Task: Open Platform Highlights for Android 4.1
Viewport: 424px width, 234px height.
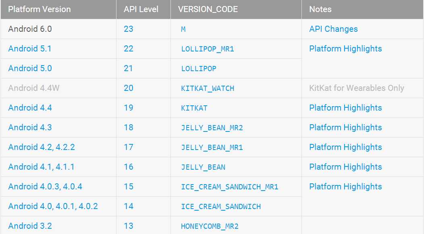Action: coord(345,167)
